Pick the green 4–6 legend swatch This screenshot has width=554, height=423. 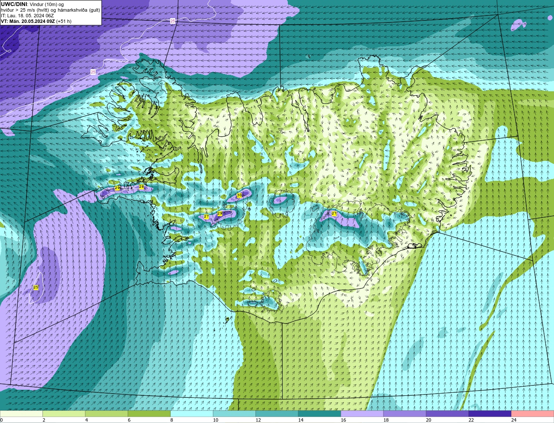[106, 414]
